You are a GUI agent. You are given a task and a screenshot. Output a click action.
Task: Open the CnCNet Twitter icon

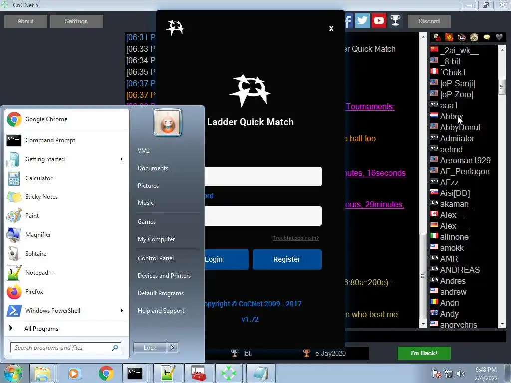pyautogui.click(x=362, y=21)
